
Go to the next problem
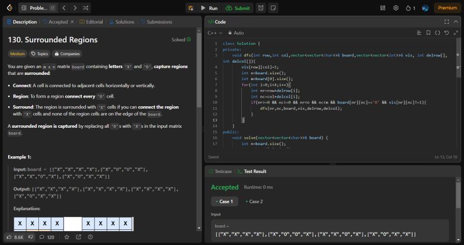coord(75,8)
